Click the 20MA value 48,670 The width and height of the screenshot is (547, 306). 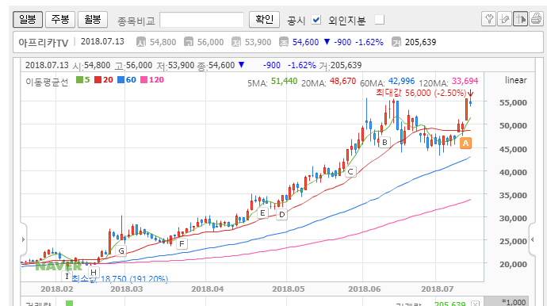click(x=342, y=82)
